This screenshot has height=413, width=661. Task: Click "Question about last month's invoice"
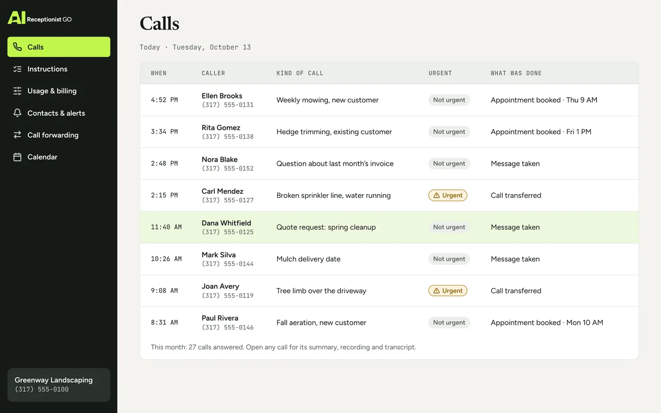pyautogui.click(x=335, y=164)
